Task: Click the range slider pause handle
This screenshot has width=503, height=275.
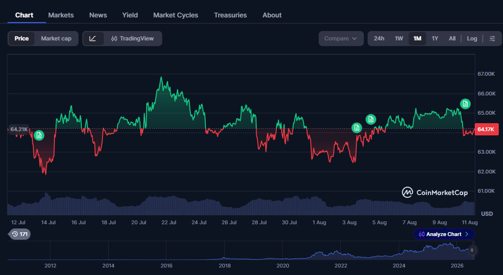Action: pos(472,250)
